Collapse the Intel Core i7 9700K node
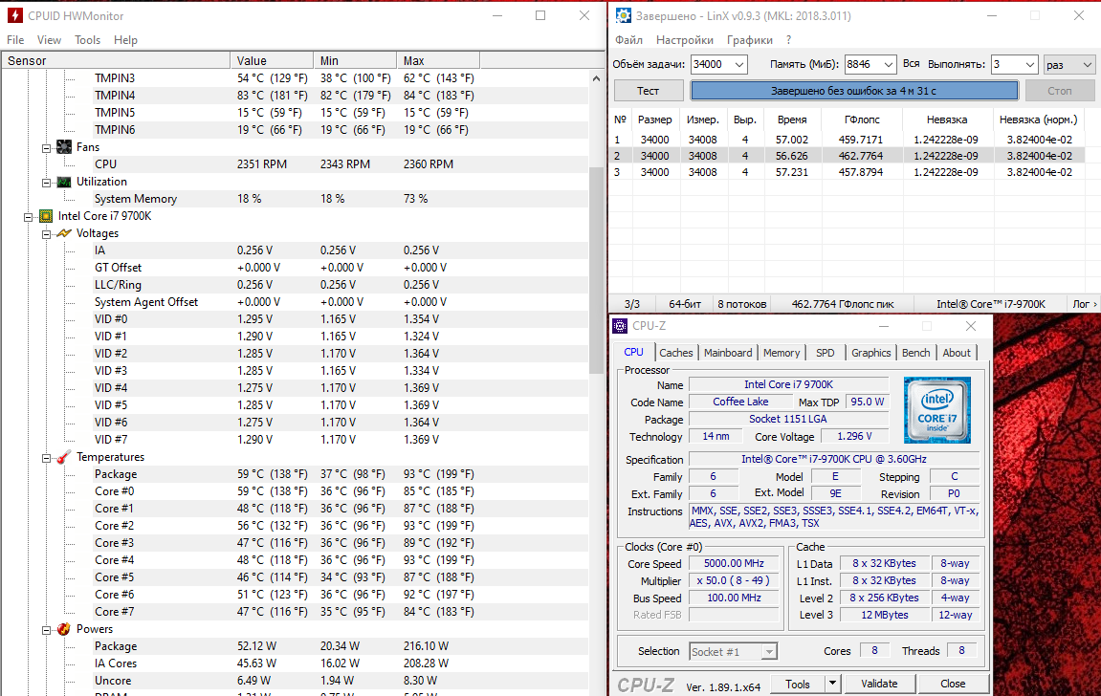Screen dimensions: 1101x696 pyautogui.click(x=28, y=217)
